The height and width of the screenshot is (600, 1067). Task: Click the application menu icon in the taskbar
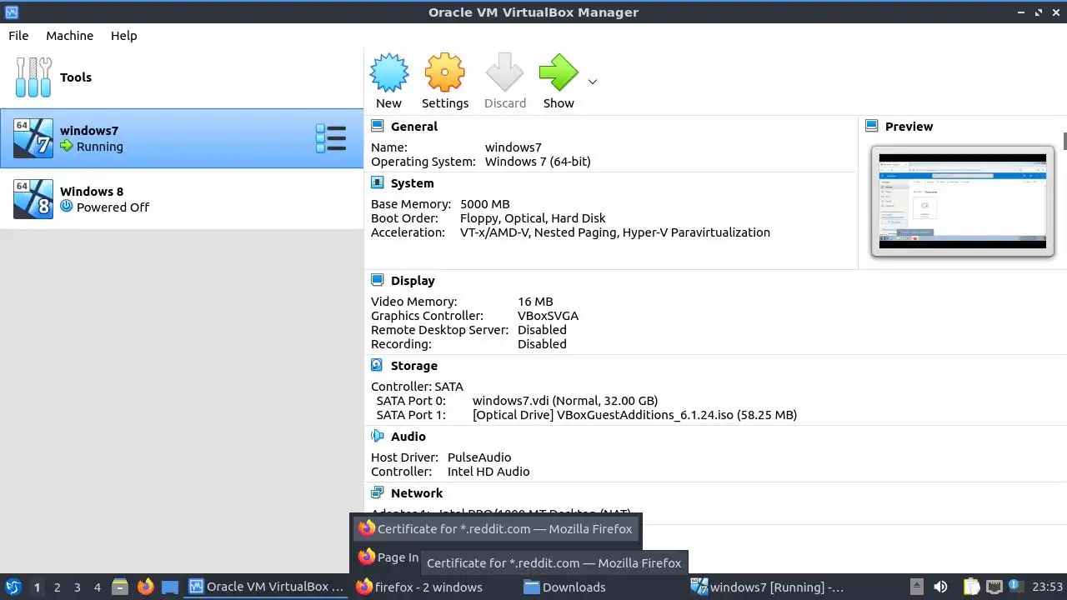click(13, 587)
